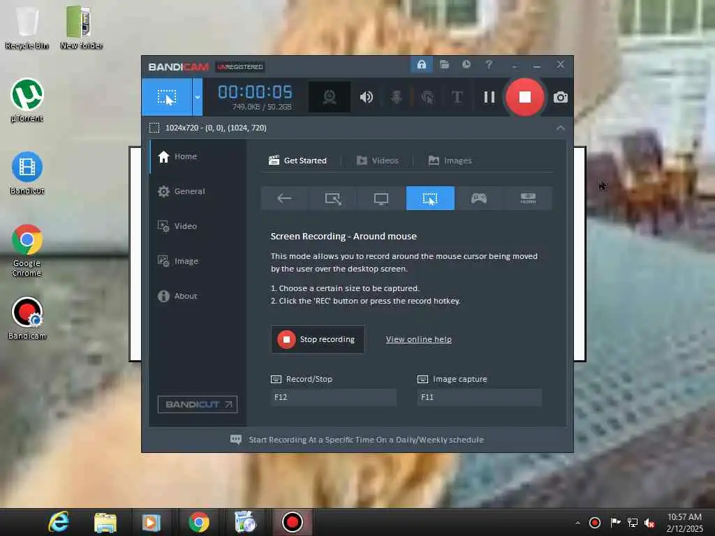The width and height of the screenshot is (715, 536).
Task: Select fullscreen monitor recording mode icon
Action: point(381,198)
